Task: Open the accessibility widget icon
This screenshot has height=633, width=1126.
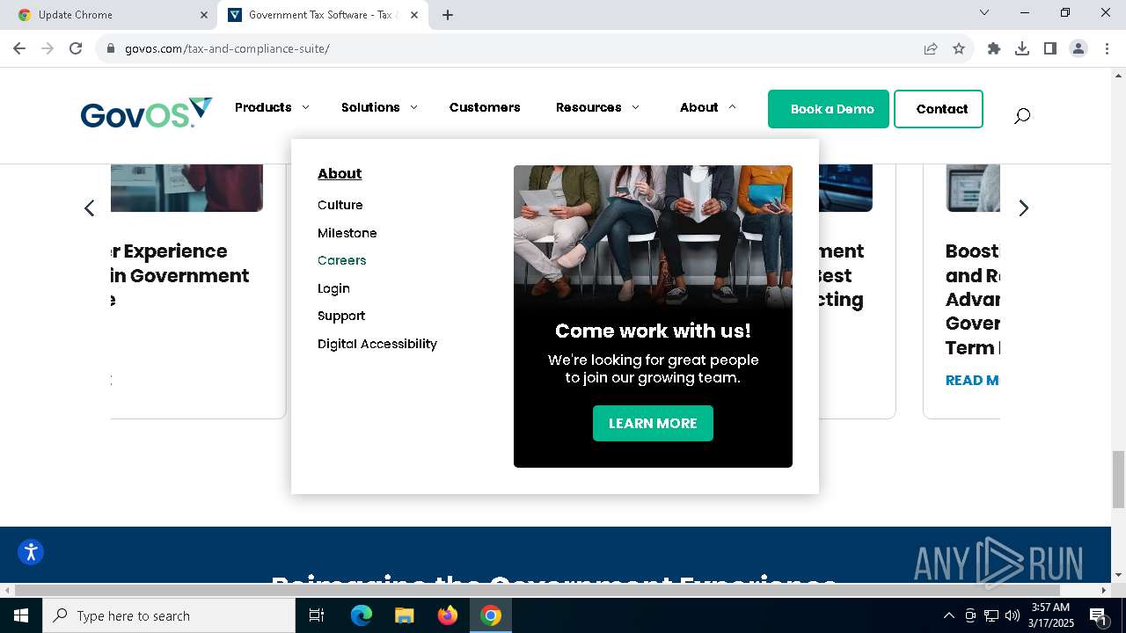Action: tap(31, 552)
